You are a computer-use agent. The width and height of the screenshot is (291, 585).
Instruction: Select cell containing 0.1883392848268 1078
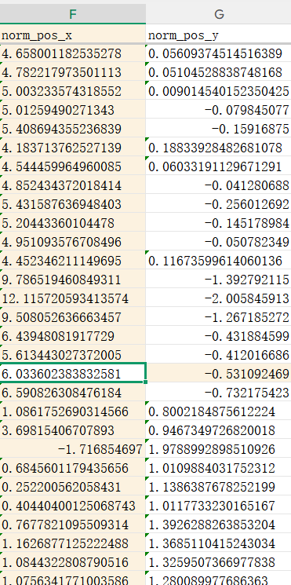[x=218, y=148]
